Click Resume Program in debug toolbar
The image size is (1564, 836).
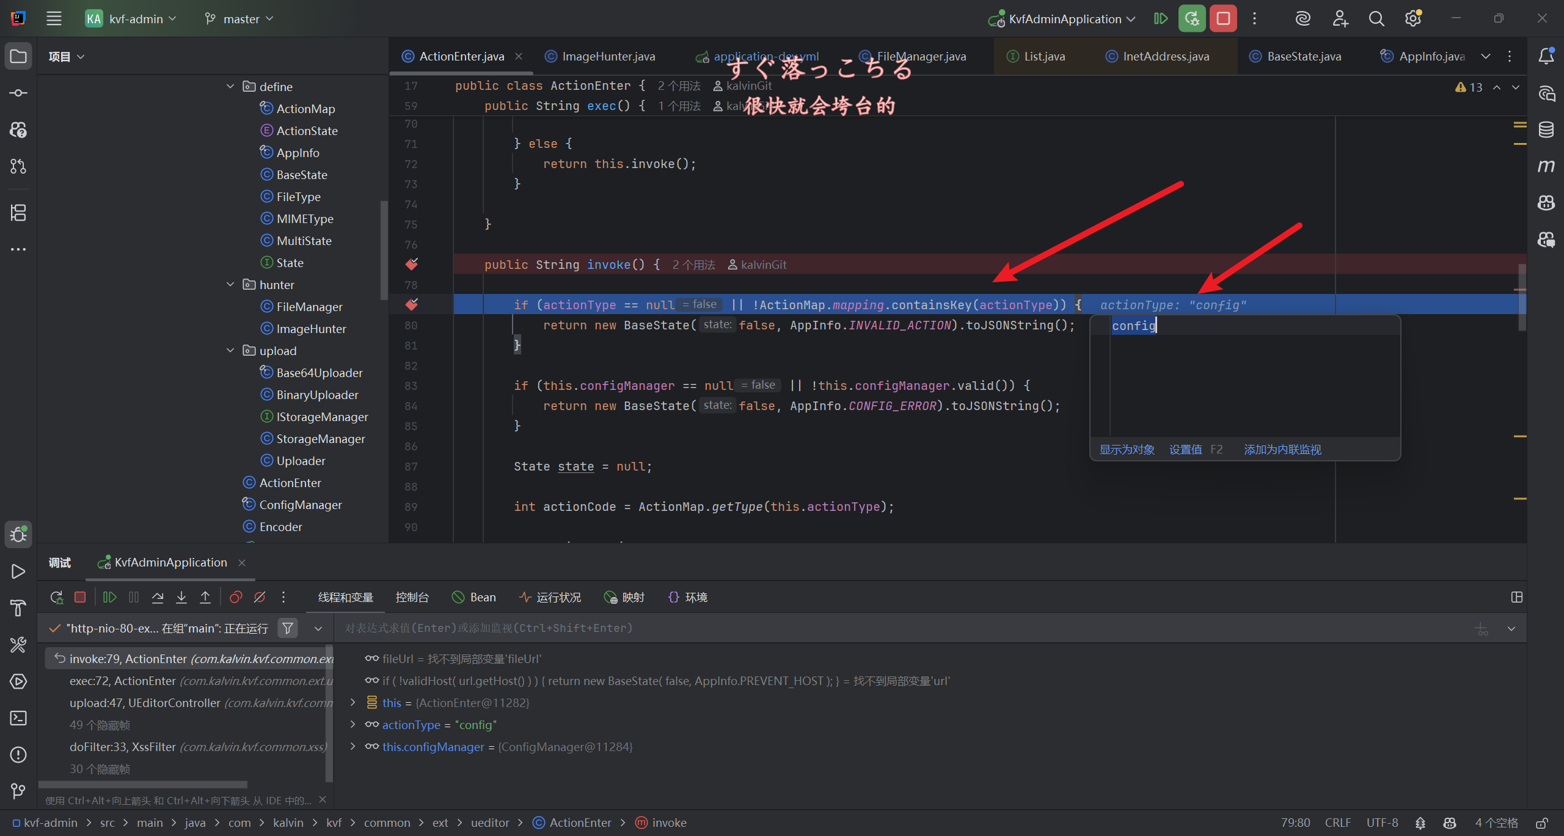pyautogui.click(x=110, y=597)
